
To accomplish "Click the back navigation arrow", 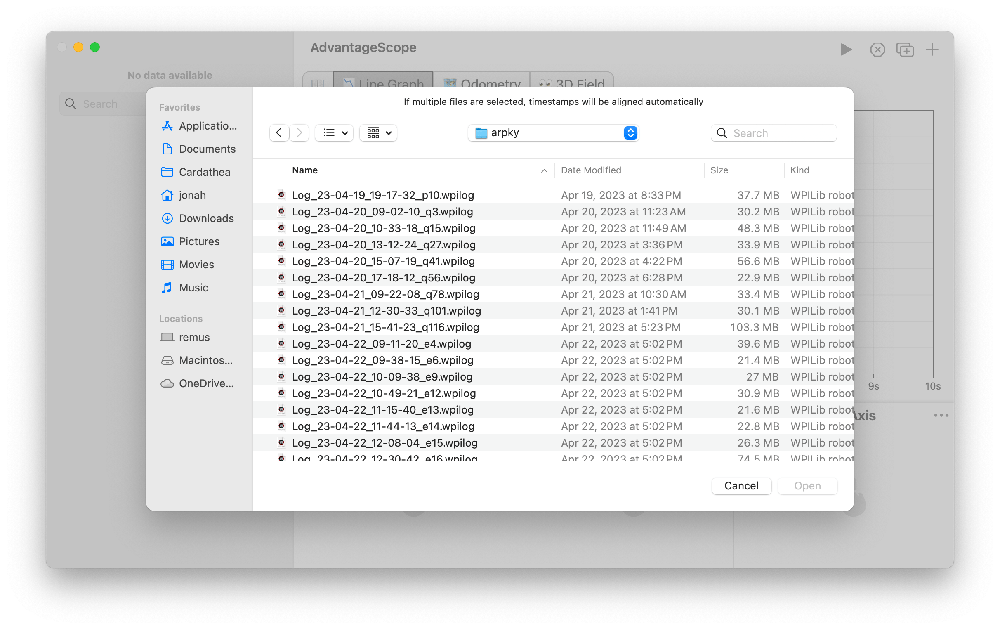I will [x=279, y=132].
